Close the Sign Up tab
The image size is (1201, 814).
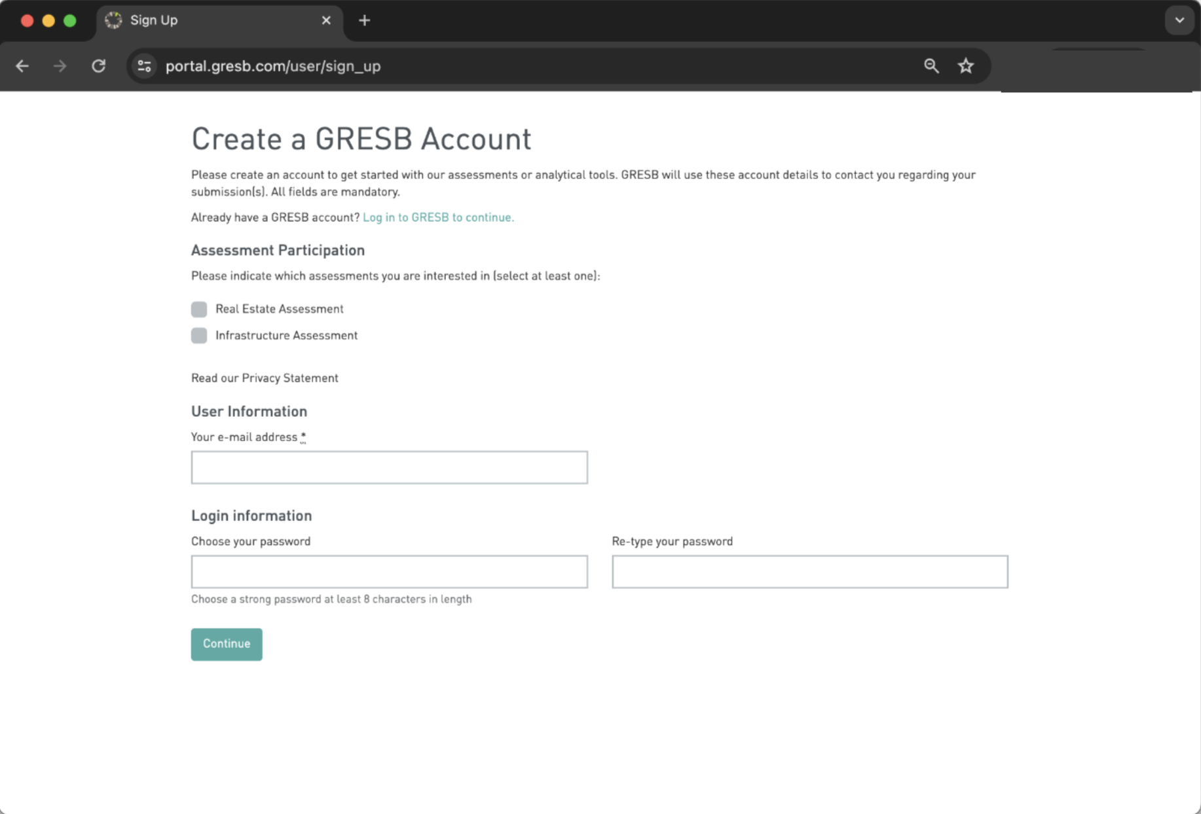coord(326,21)
